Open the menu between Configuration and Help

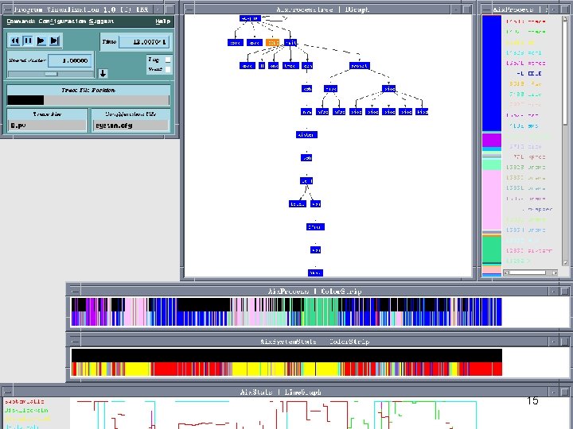(x=101, y=21)
